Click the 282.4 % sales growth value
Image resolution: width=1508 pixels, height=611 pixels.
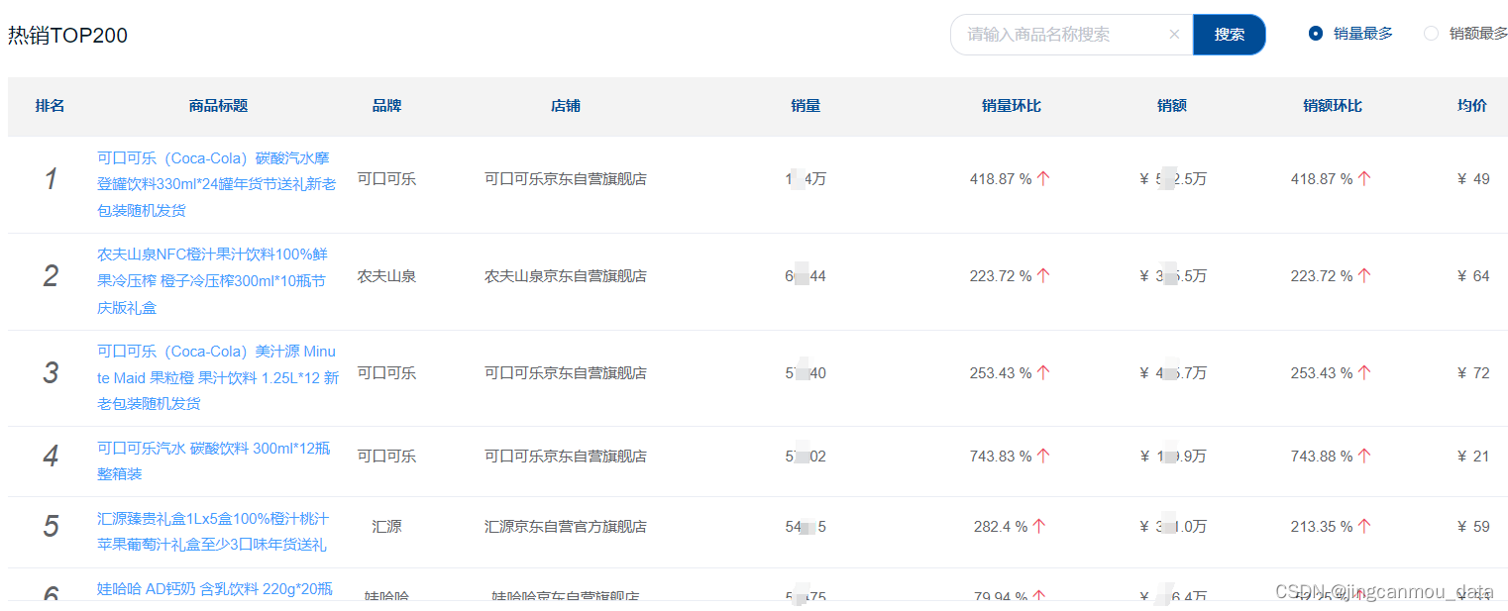(x=1001, y=527)
